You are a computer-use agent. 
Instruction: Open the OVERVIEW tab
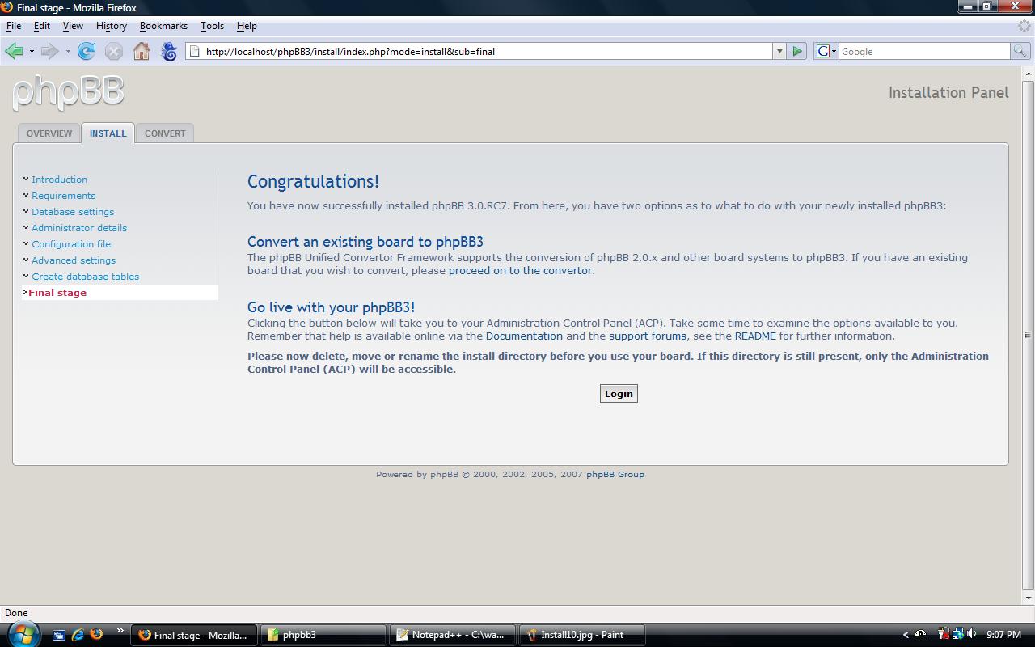(49, 133)
